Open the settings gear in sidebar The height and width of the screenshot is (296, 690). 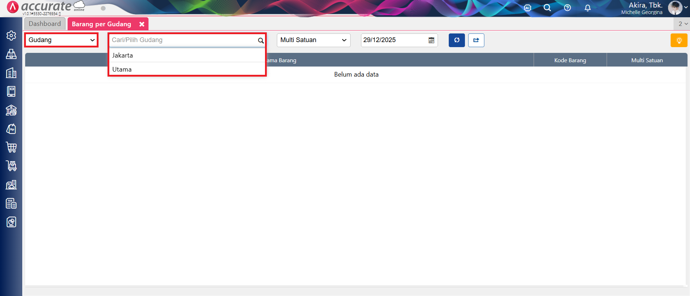tap(11, 36)
